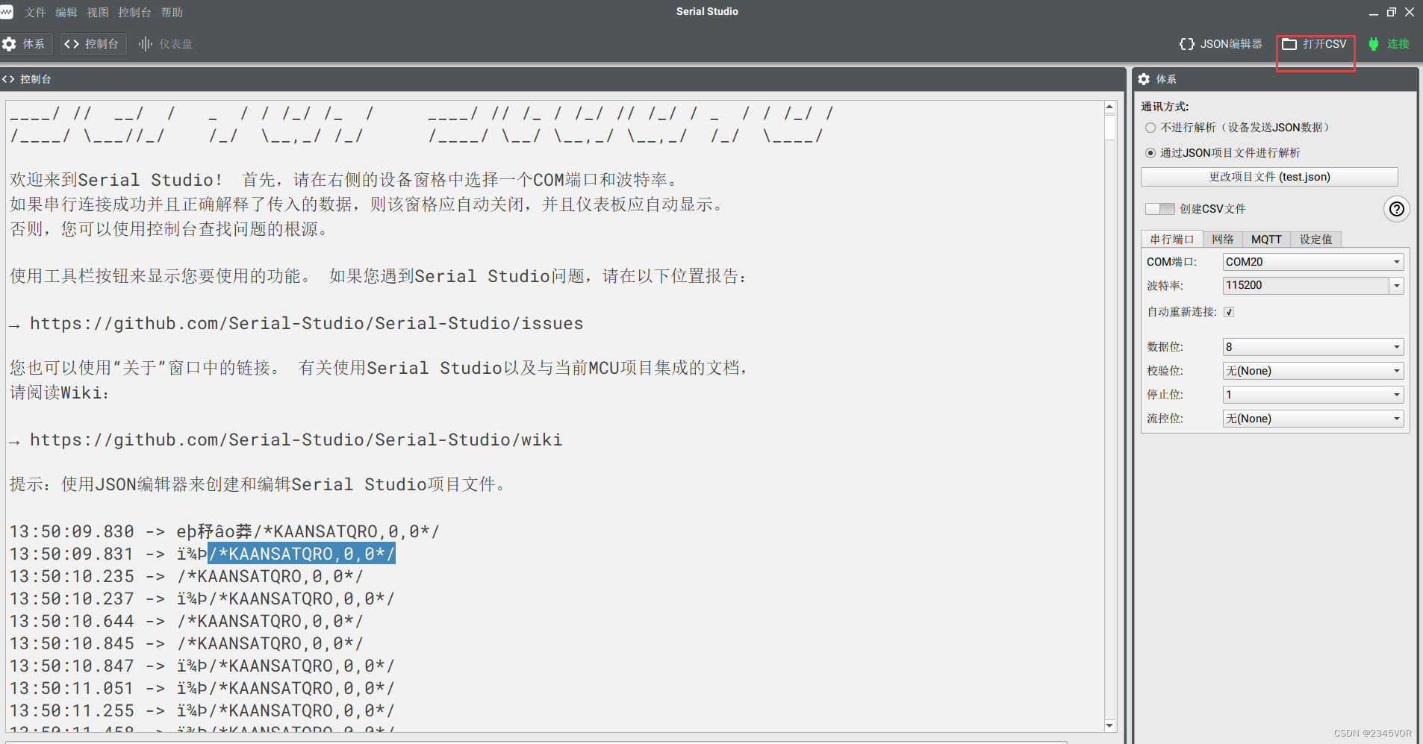Select the 不进行解析 radio option
Screen dimensions: 1423x744
click(1150, 127)
